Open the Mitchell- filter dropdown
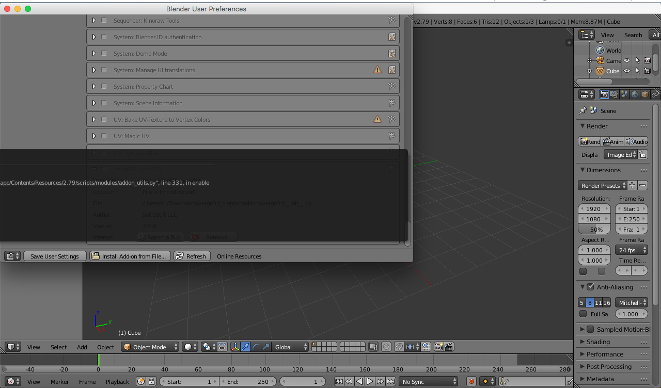 point(632,302)
